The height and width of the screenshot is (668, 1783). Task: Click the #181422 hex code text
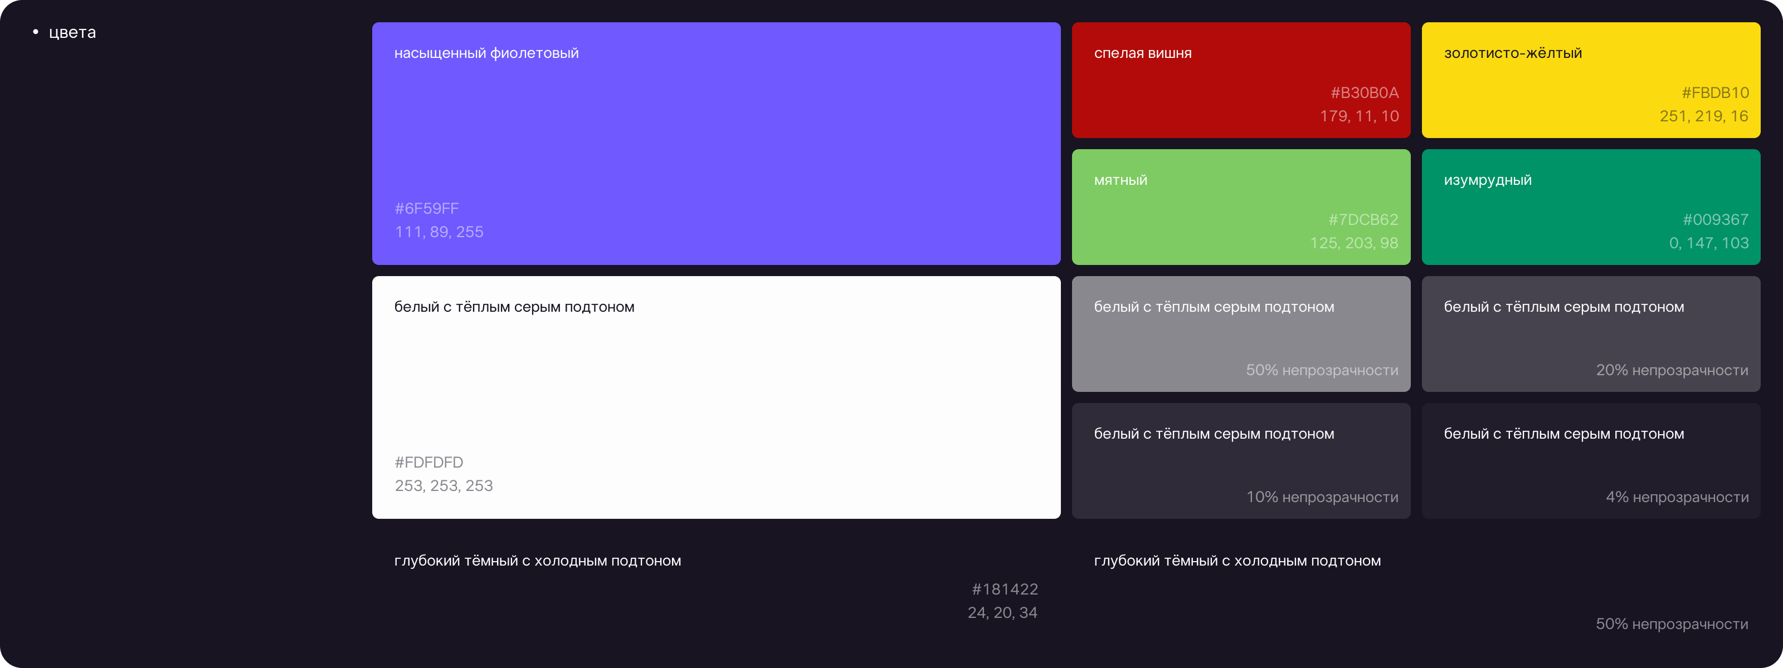pyautogui.click(x=1004, y=589)
